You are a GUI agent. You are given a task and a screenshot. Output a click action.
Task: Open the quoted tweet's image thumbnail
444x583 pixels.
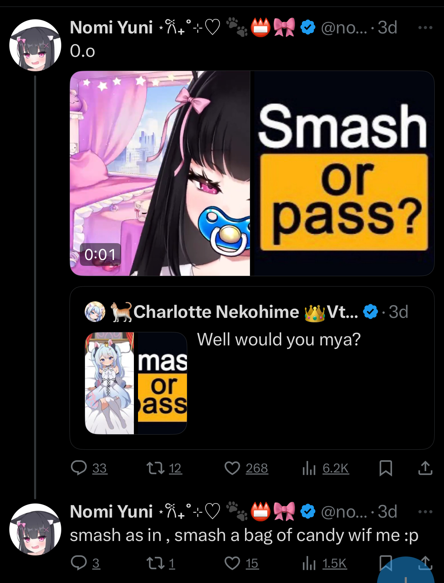pos(136,383)
